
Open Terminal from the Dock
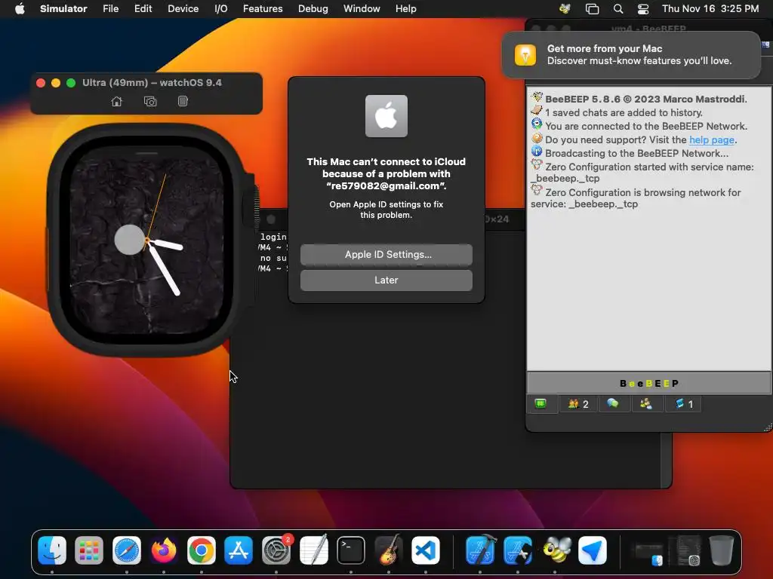351,550
